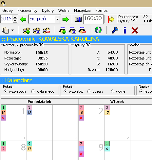Remove group icon with red minus

[x=46, y=30]
